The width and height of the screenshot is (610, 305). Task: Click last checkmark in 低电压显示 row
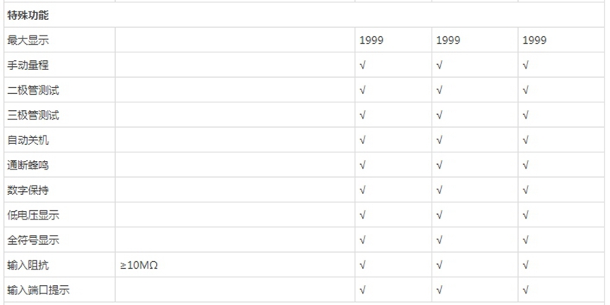tap(526, 215)
